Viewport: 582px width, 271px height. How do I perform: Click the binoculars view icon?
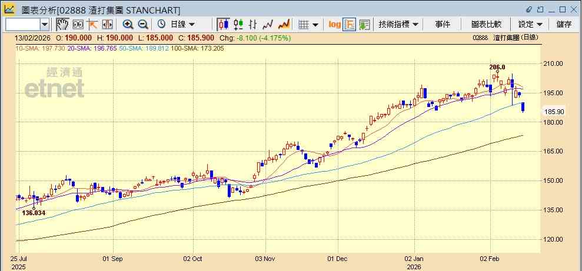78,25
